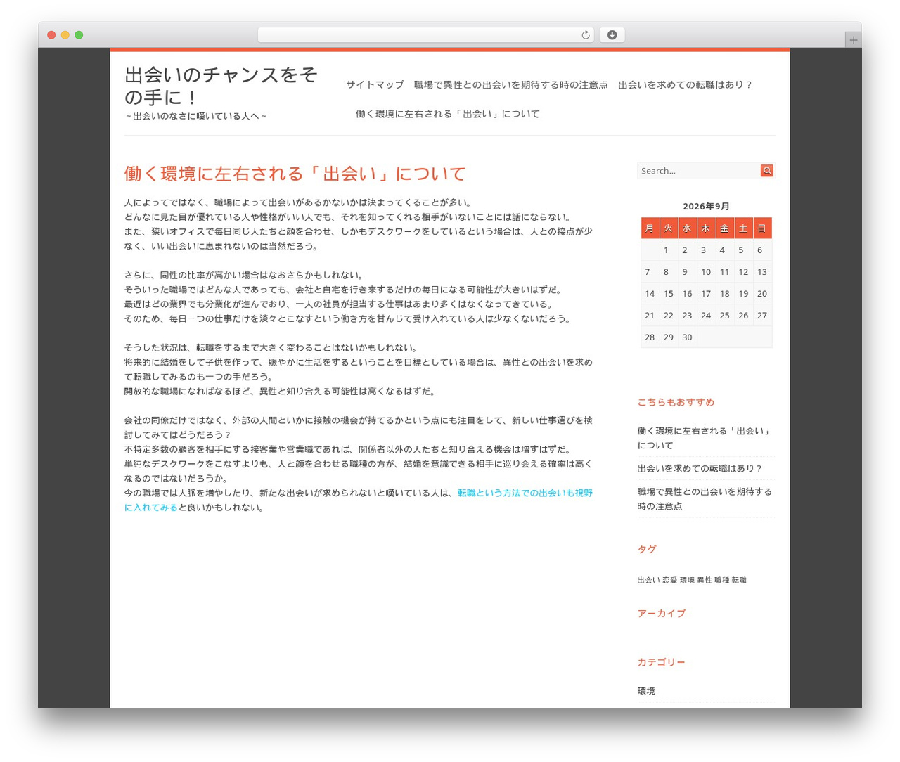This screenshot has width=900, height=762.
Task: Click tagline ～出会いのなさに嘆いている人へ～
Action: (x=196, y=116)
